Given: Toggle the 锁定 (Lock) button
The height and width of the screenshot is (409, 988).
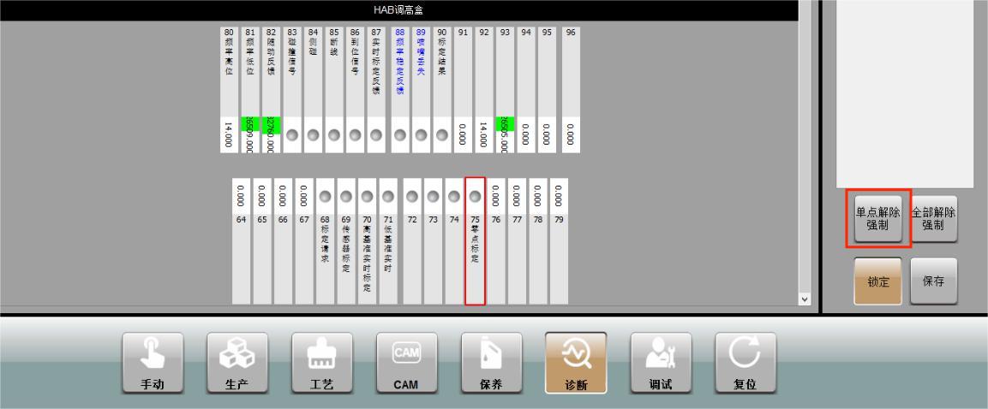Looking at the screenshot, I should [x=877, y=282].
